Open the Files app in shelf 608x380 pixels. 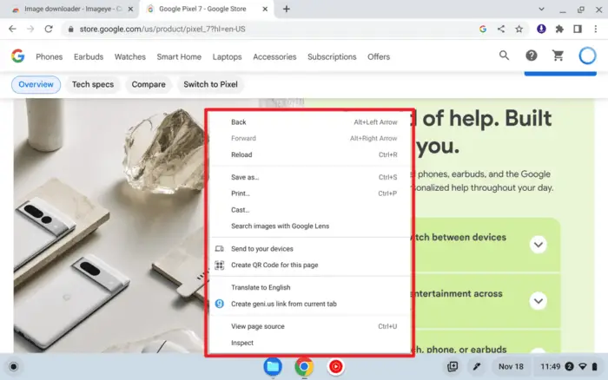pos(273,366)
